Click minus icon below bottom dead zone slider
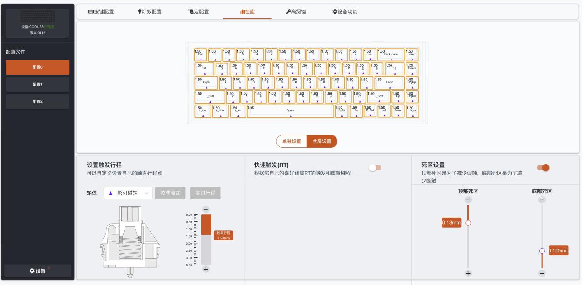Image resolution: width=582 pixels, height=285 pixels. coord(542,273)
